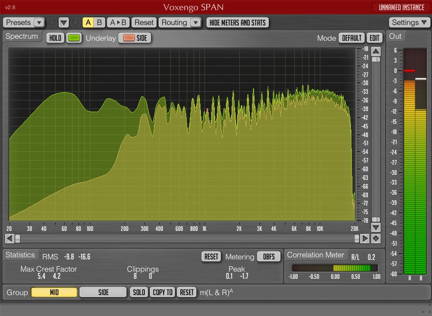Click the right horizontal range slider handle
This screenshot has width=432, height=316.
click(357, 239)
